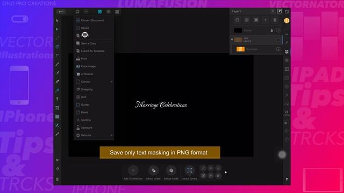Viewport: 344px width, 193px height.
Task: Toggle Add To Selection
Action: pyautogui.click(x=133, y=173)
